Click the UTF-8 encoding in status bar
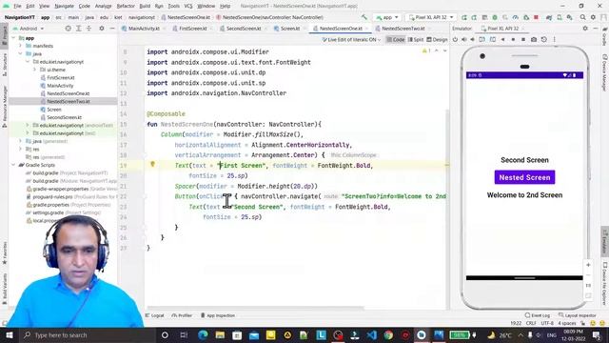 [x=547, y=323]
